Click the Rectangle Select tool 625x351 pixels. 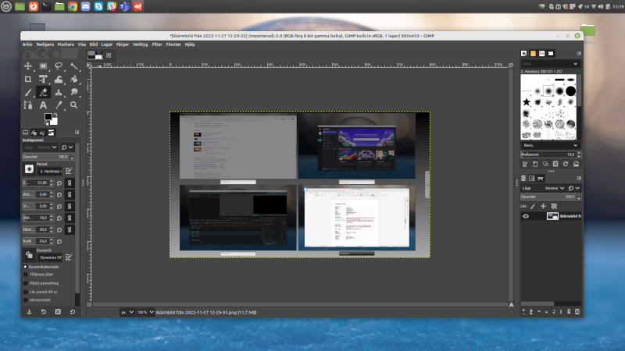click(43, 67)
